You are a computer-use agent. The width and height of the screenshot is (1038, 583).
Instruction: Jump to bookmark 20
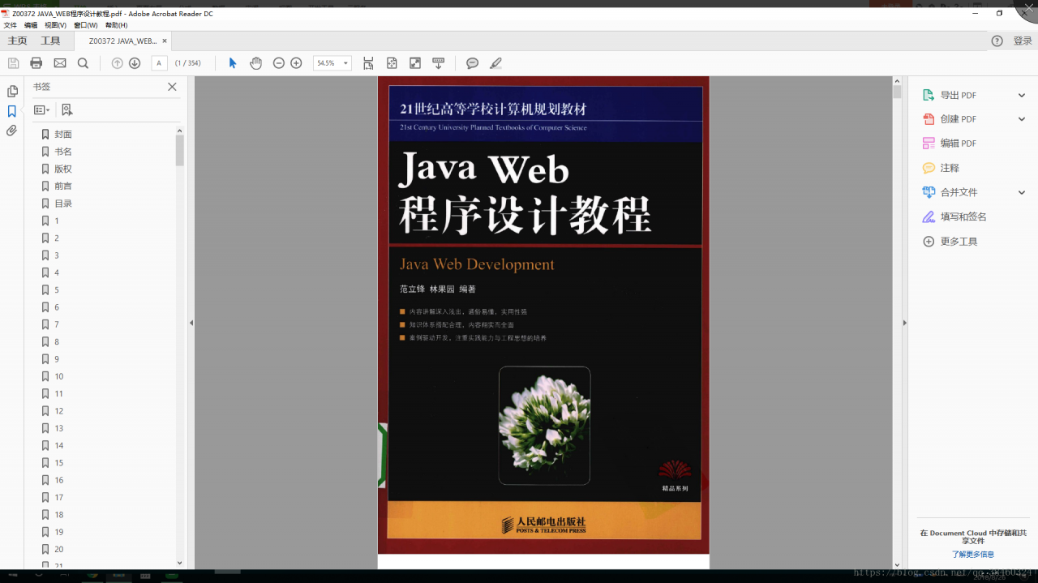tap(59, 550)
